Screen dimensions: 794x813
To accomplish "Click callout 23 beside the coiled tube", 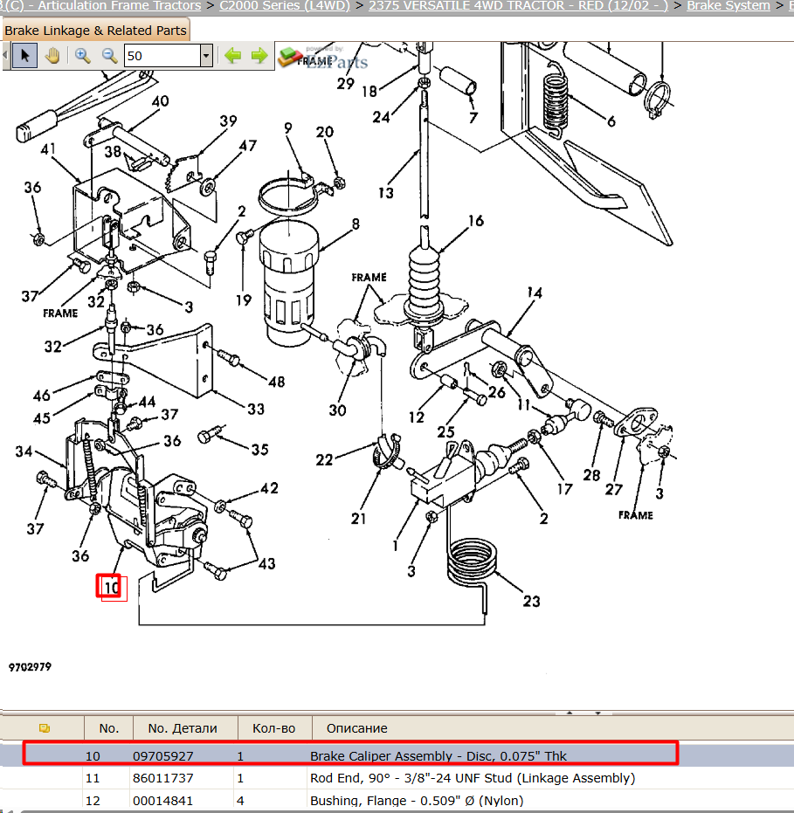I will tap(531, 602).
